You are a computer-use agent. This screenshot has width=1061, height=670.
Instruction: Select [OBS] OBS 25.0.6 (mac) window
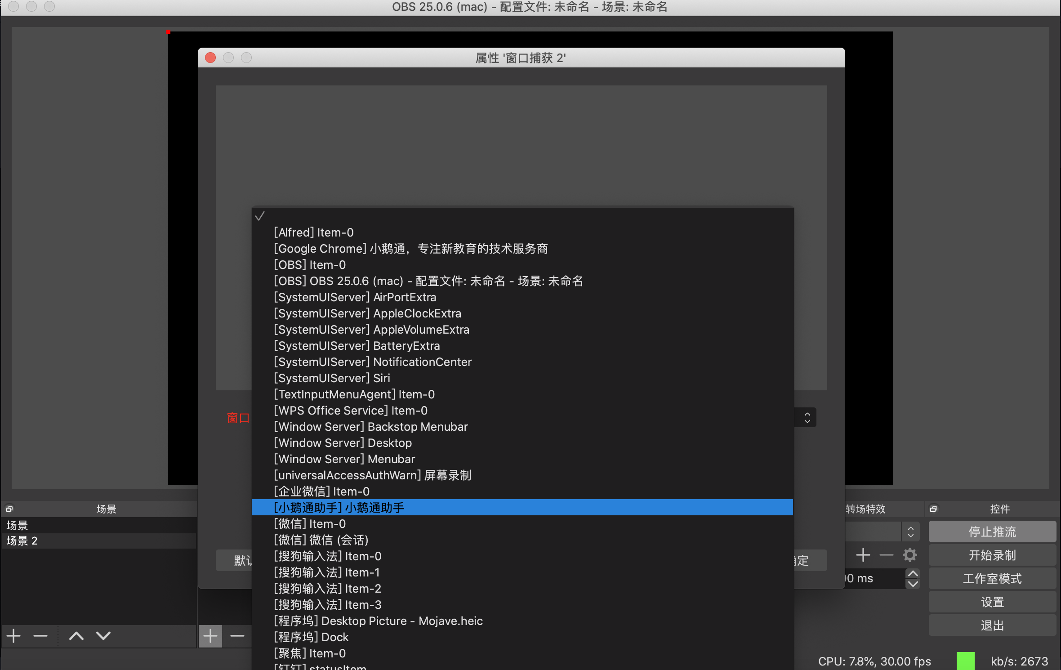pos(522,281)
